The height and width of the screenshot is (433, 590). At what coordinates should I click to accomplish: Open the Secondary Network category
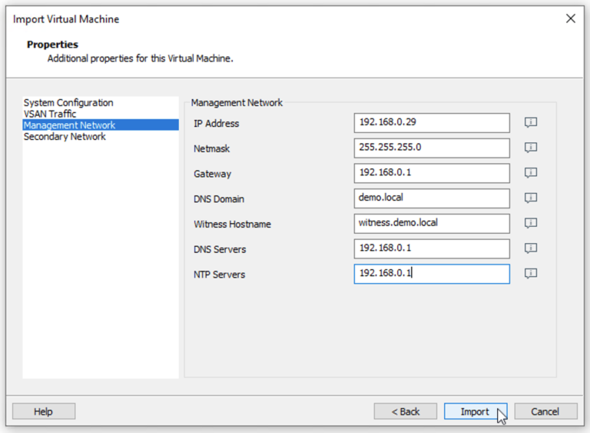[x=65, y=137]
